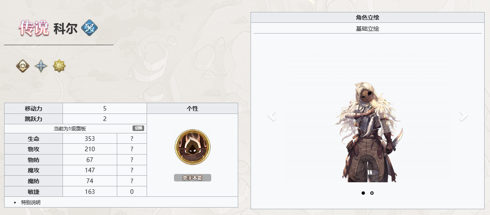Click the 角色立绘 section header
Image resolution: width=490 pixels, height=215 pixels.
click(367, 17)
